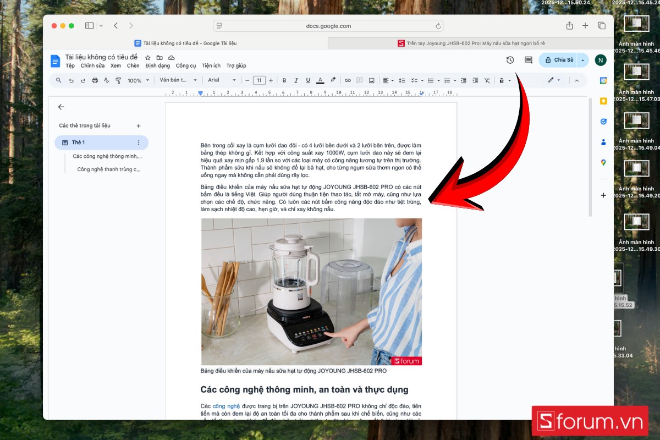
Task: Open the Arial font dropdown
Action: coord(222,80)
